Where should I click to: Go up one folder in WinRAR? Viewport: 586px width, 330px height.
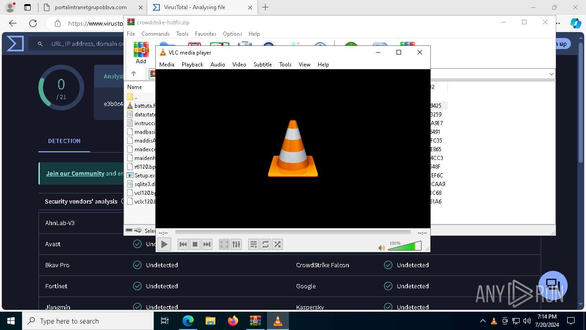(134, 74)
